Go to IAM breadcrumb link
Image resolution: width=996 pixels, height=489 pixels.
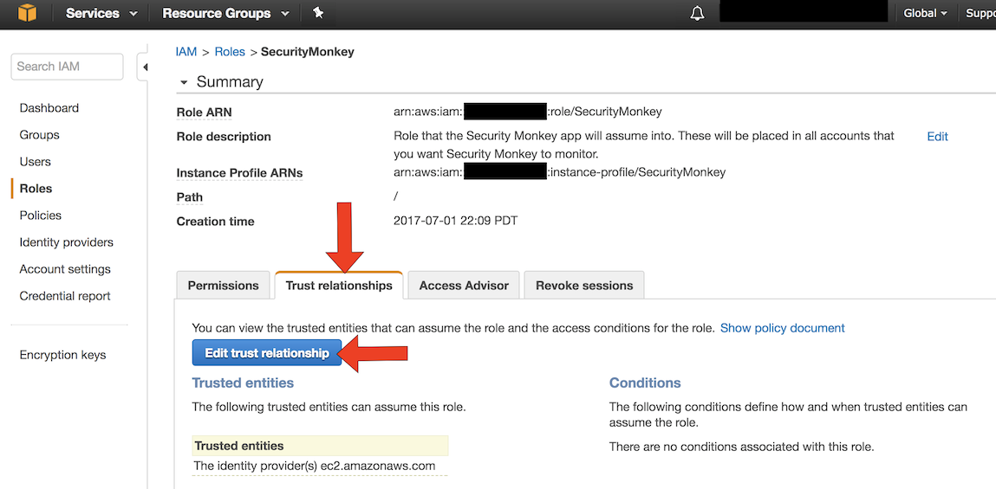click(x=186, y=52)
